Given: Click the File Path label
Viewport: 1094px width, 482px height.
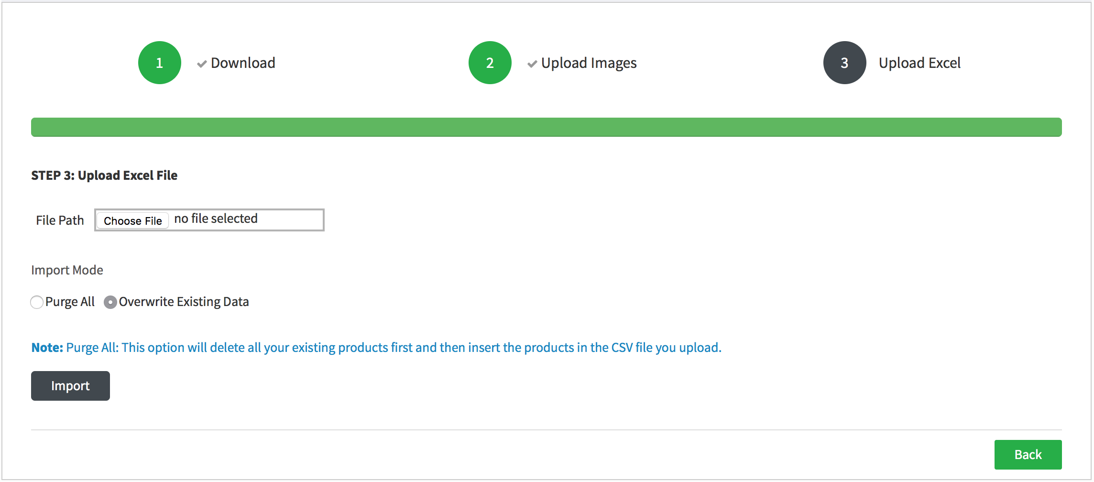Looking at the screenshot, I should point(60,220).
